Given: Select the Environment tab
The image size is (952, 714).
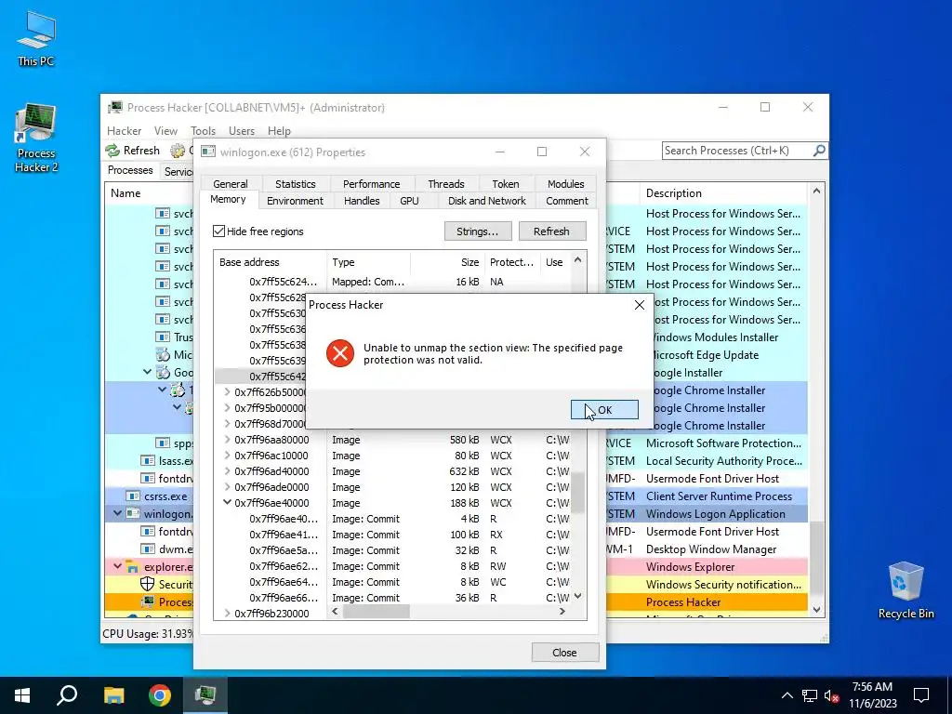Looking at the screenshot, I should pyautogui.click(x=295, y=201).
